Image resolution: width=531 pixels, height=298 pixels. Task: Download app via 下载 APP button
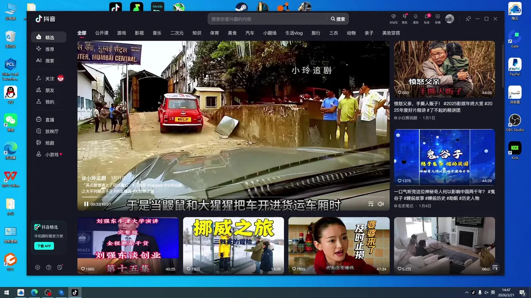44,246
